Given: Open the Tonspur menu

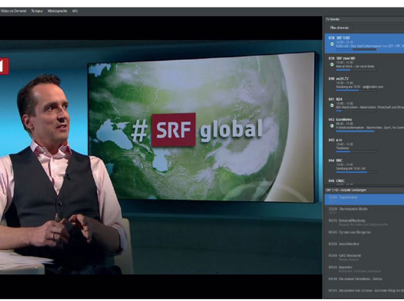Looking at the screenshot, I should (37, 11).
